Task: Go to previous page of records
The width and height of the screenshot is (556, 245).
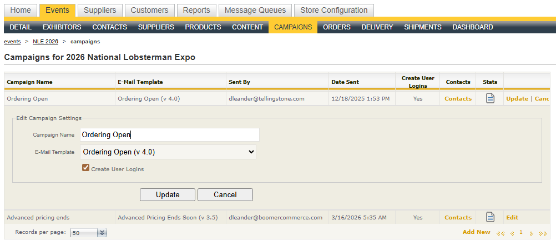Action: (512, 233)
